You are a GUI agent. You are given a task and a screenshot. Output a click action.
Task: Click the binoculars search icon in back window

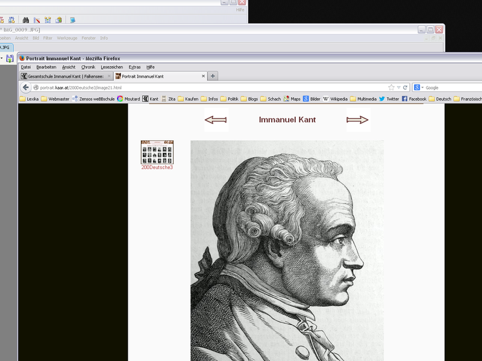point(26,20)
